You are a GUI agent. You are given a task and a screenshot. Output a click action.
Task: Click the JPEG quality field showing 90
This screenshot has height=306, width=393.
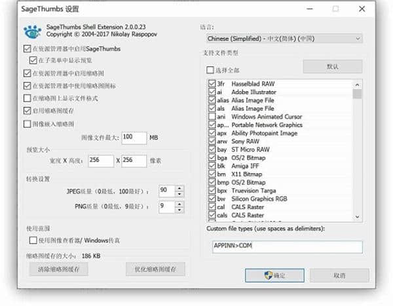pos(167,191)
